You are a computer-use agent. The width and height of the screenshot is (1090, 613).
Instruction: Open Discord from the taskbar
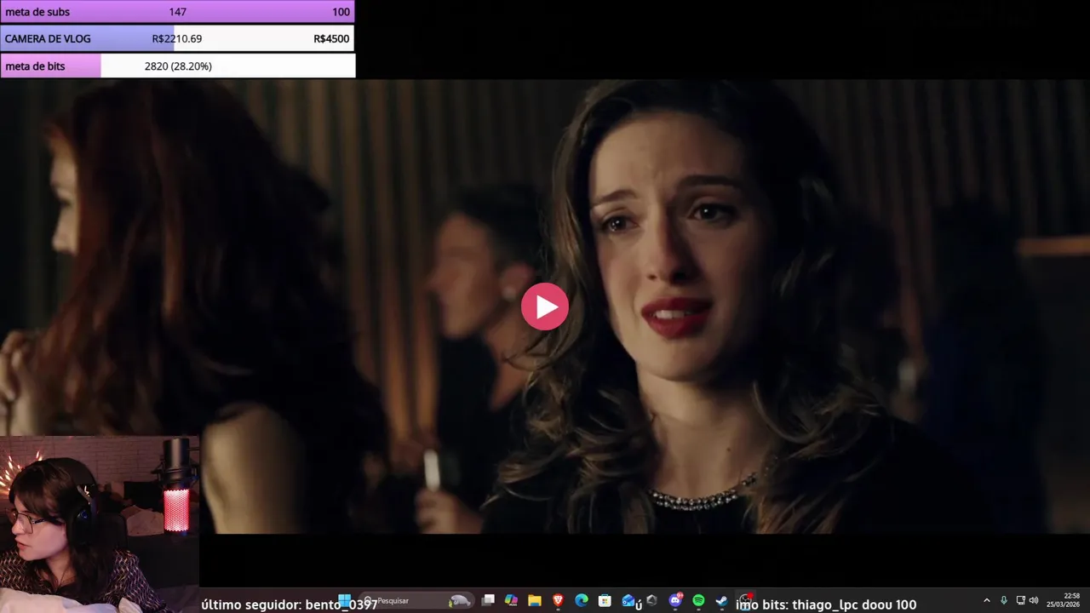click(675, 601)
